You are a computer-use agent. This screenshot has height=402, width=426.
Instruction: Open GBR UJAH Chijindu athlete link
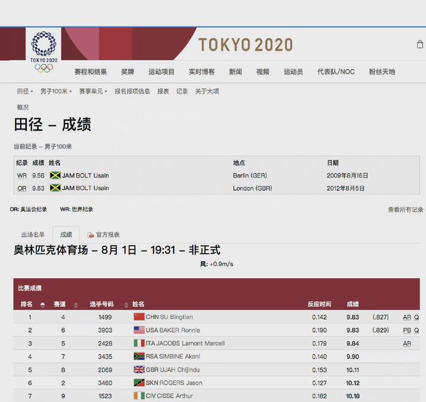(172, 370)
